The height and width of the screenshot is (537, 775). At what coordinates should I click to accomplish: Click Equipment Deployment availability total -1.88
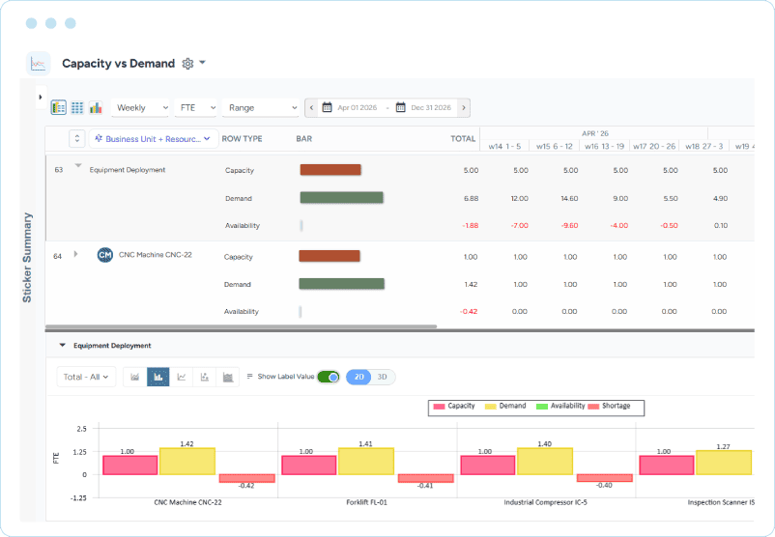(x=470, y=226)
